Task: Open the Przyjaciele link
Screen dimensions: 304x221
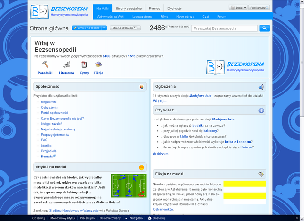Action: click(48, 151)
